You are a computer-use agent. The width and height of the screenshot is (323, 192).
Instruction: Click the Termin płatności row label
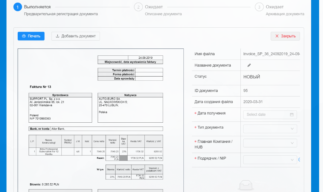(x=123, y=70)
